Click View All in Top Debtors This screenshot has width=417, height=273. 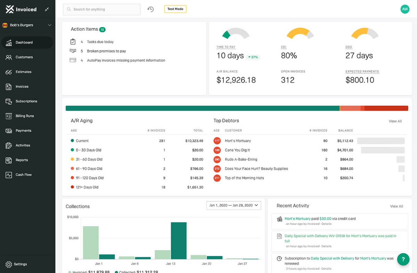395,121
